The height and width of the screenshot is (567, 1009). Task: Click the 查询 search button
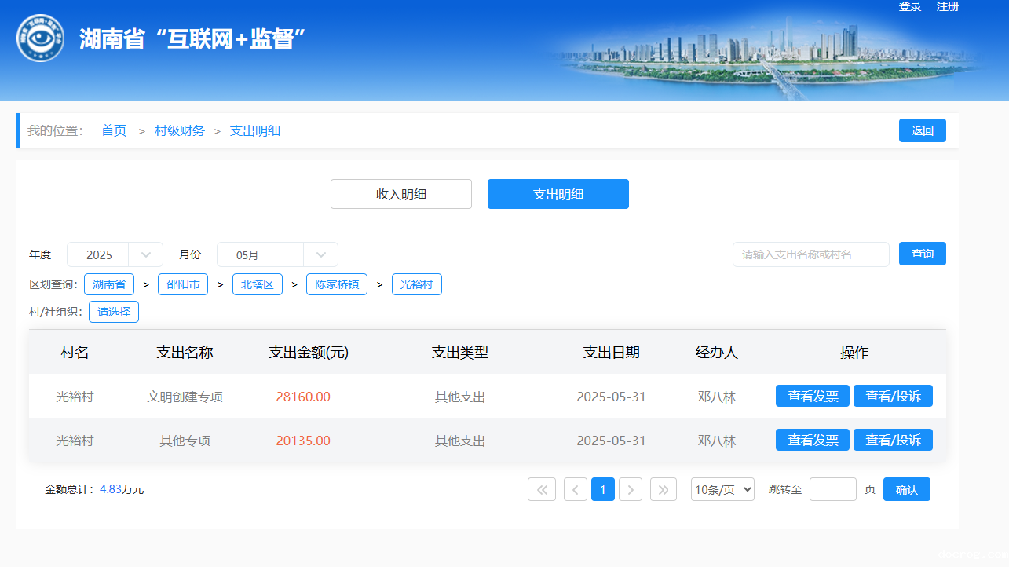coord(922,254)
